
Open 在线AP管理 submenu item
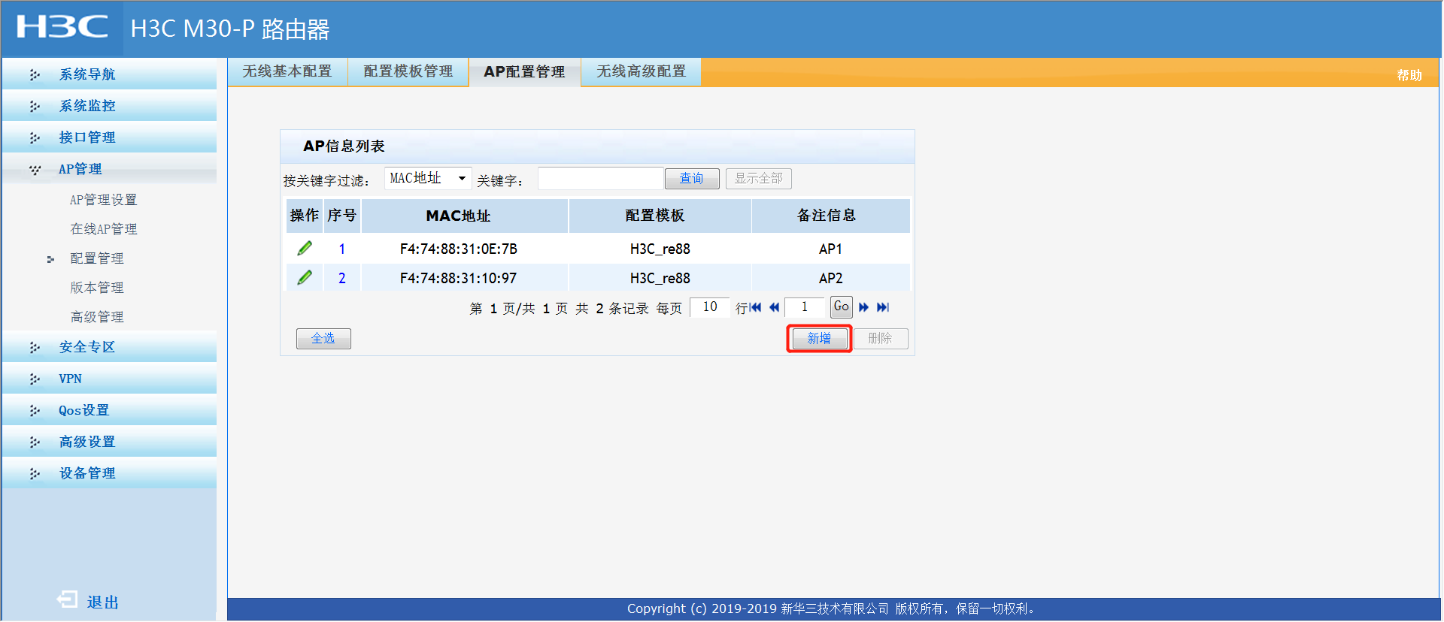104,229
